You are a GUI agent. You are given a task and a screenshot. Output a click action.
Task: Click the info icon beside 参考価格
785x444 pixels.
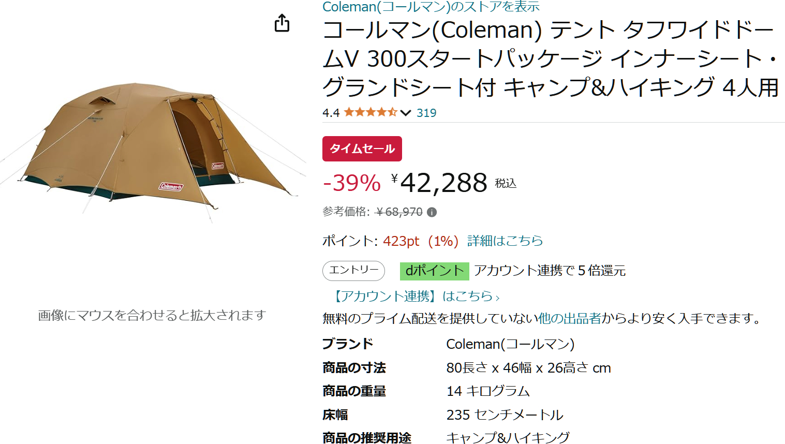[x=432, y=212]
